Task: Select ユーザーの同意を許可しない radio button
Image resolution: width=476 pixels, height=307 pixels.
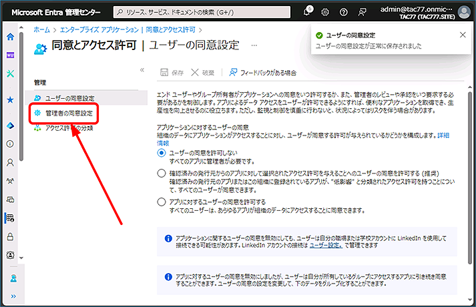Action: click(162, 153)
